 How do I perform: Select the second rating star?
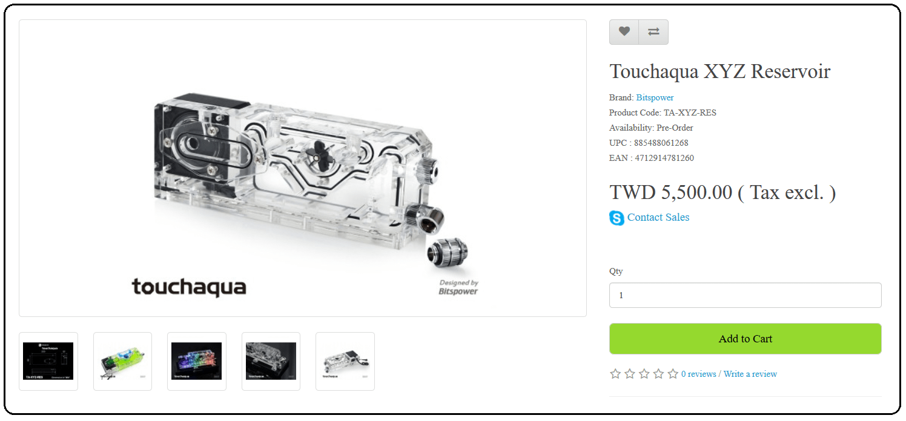pyautogui.click(x=630, y=374)
